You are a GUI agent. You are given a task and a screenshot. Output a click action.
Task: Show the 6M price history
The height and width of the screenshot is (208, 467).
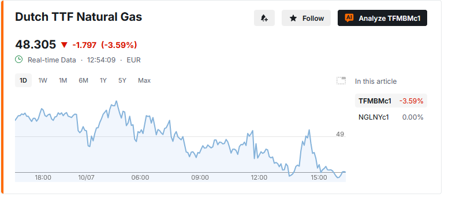pyautogui.click(x=83, y=80)
